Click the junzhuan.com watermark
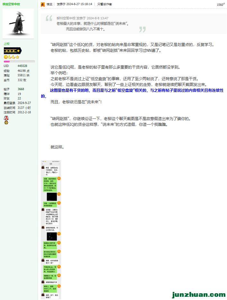Screen dimensions: 227x300 199,295
